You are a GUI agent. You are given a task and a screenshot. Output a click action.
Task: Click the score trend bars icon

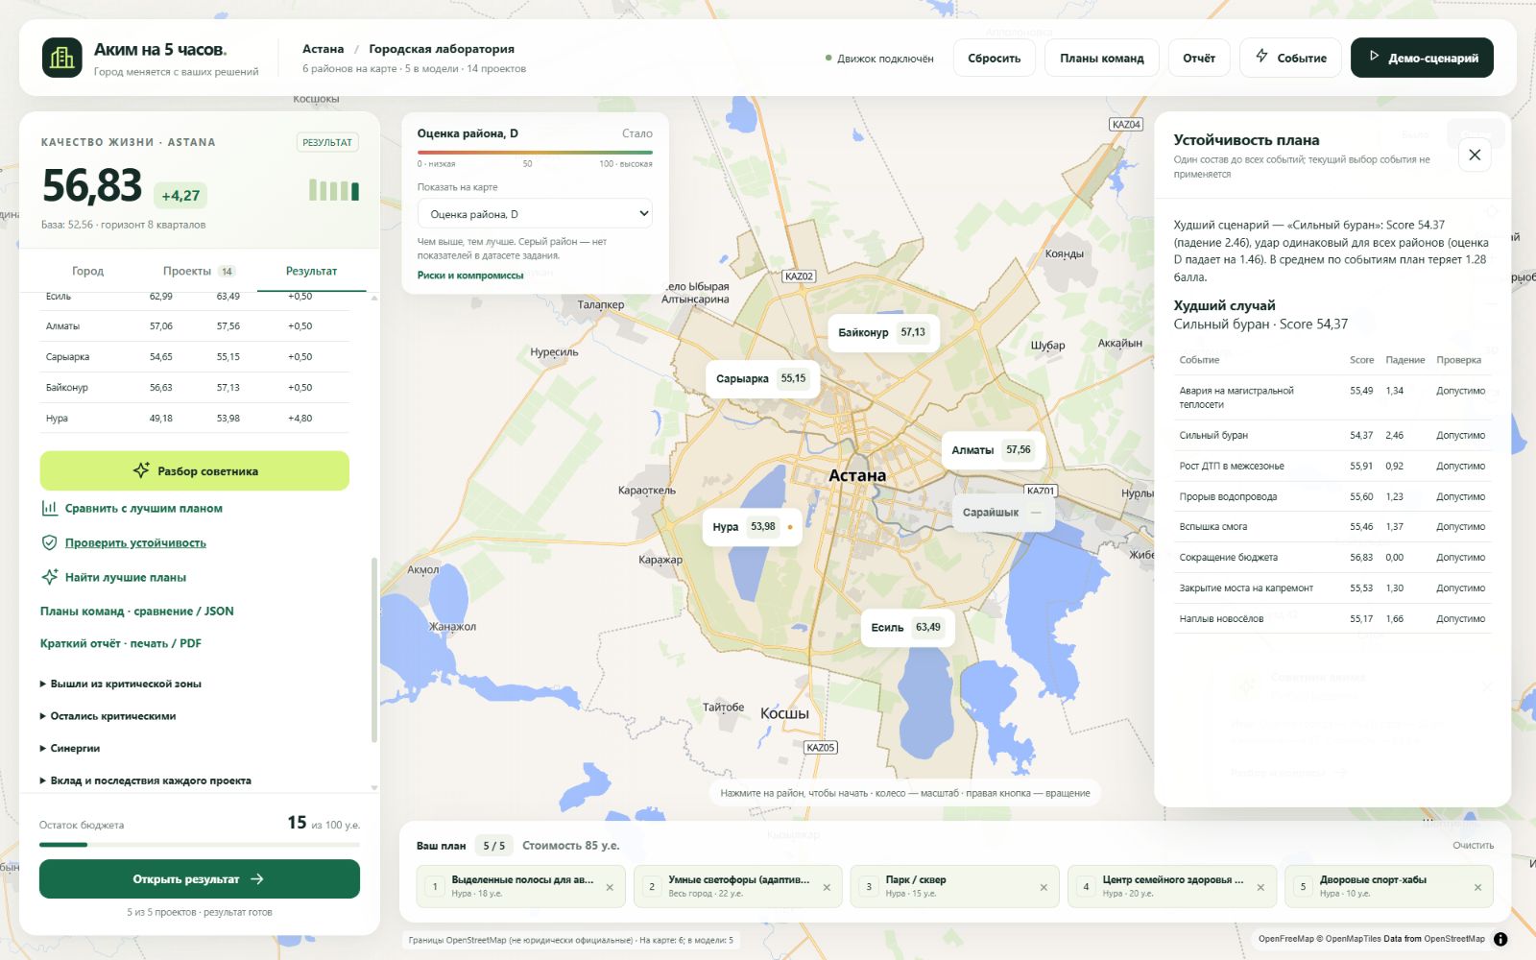pyautogui.click(x=334, y=189)
